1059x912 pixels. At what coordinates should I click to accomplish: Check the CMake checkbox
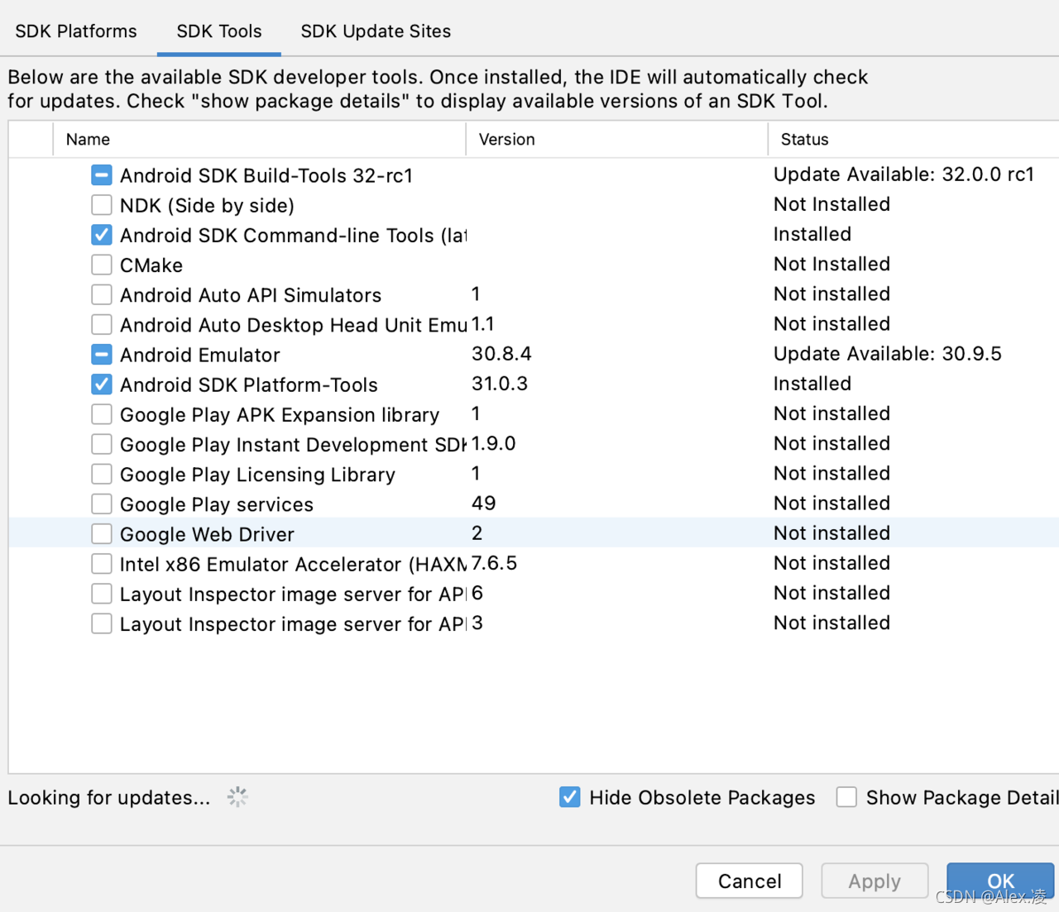(102, 265)
